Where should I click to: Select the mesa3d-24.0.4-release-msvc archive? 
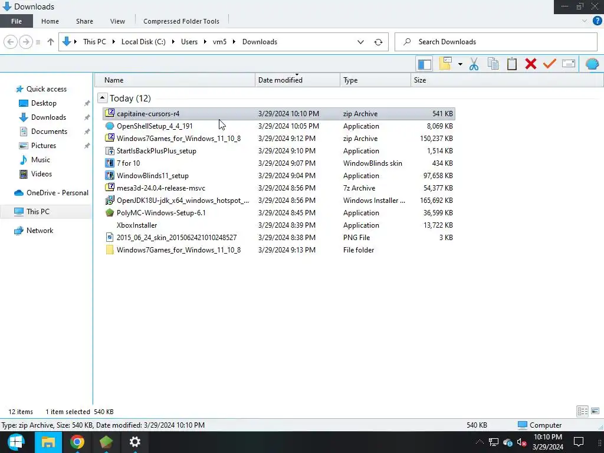279,188
